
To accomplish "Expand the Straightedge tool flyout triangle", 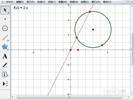I will click(x=8, y=40).
